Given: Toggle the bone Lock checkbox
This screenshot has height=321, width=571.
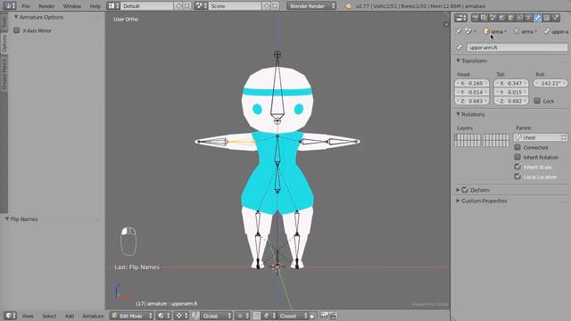Looking at the screenshot, I should coord(537,101).
